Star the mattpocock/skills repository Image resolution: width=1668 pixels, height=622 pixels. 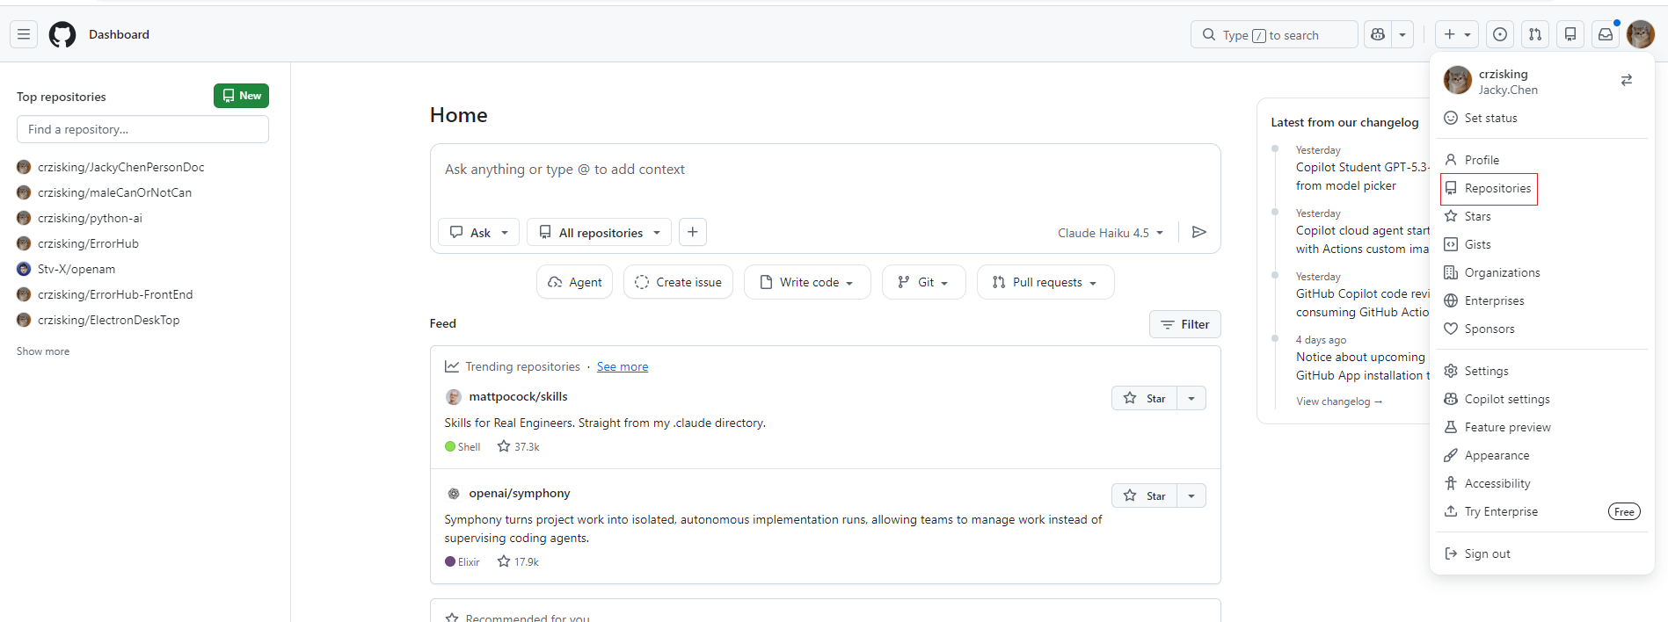click(1144, 398)
